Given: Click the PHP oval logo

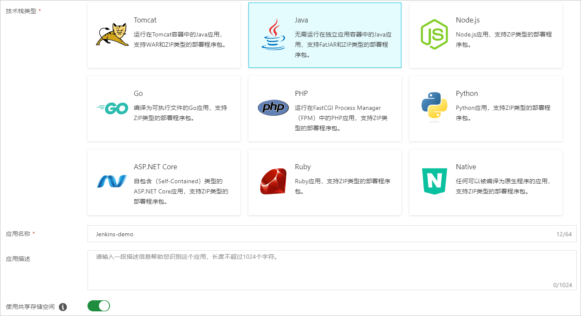Looking at the screenshot, I should 273,108.
